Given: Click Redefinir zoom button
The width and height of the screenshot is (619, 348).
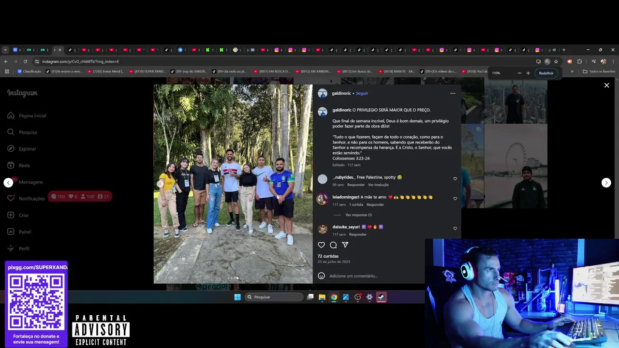Looking at the screenshot, I should tap(546, 73).
